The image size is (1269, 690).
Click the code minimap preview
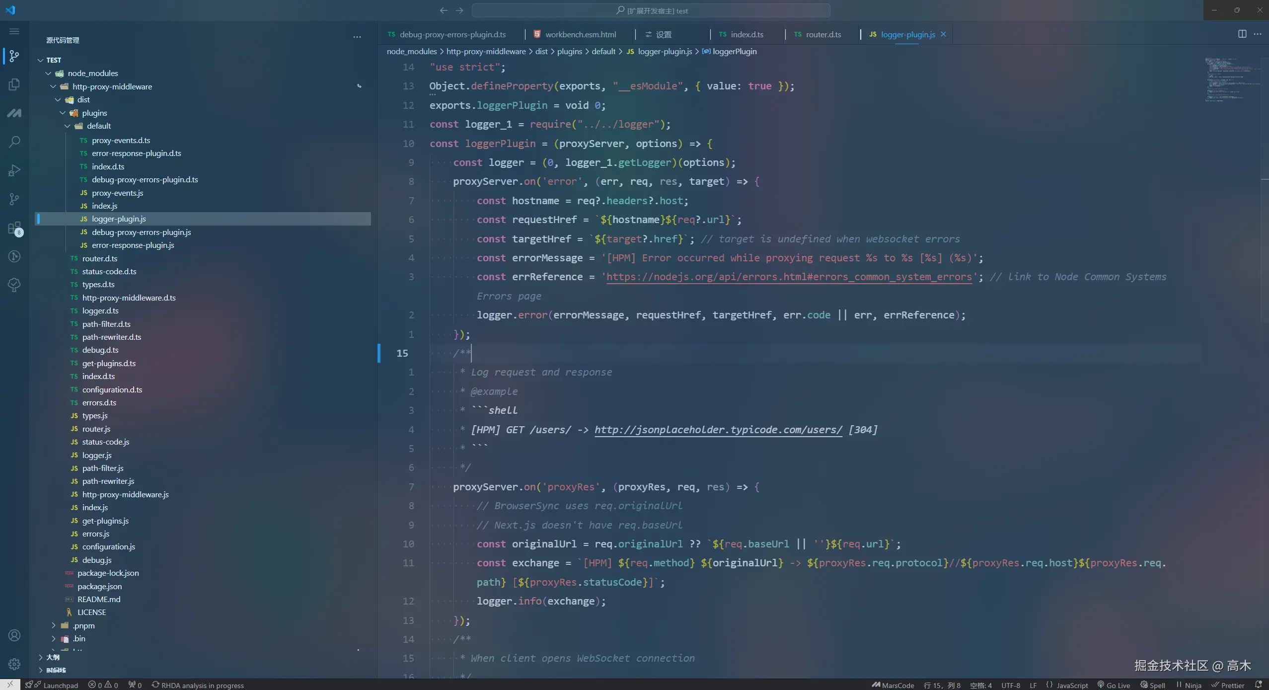1229,79
